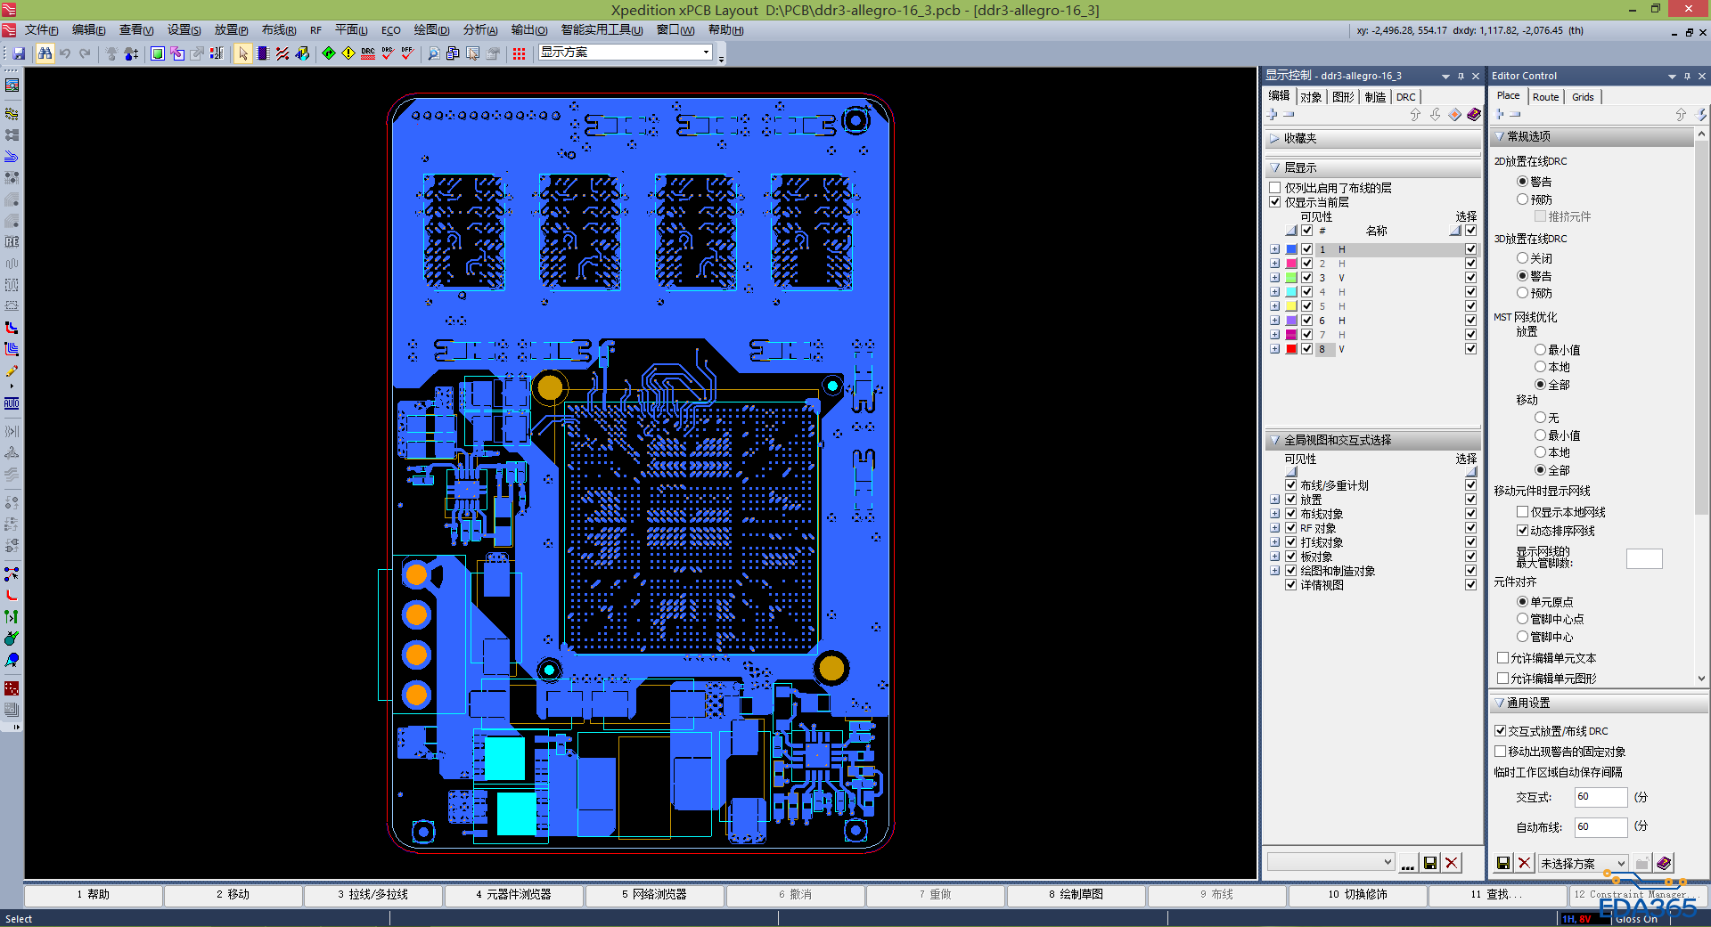Click the plus expand-all icon in Editor Control
The width and height of the screenshot is (1711, 927).
click(1500, 115)
